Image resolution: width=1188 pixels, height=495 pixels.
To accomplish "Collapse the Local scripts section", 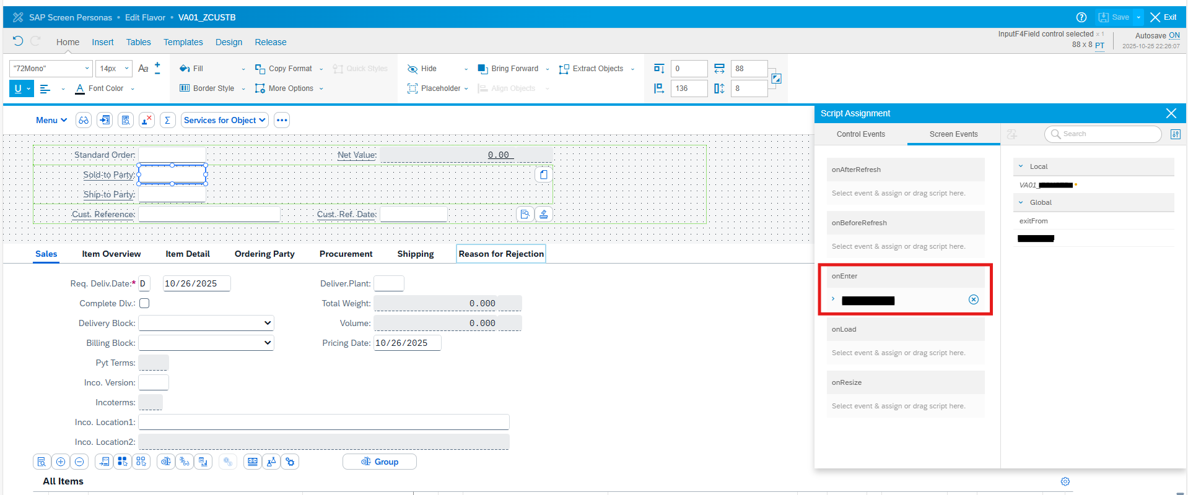I will pyautogui.click(x=1021, y=166).
